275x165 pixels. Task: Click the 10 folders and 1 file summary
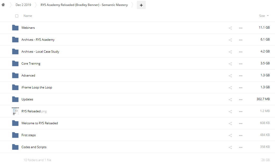[37, 160]
